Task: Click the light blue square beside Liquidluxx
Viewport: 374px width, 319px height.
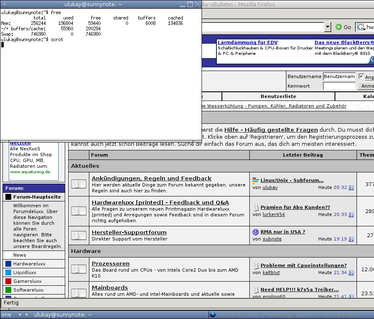Action: [x=8, y=272]
